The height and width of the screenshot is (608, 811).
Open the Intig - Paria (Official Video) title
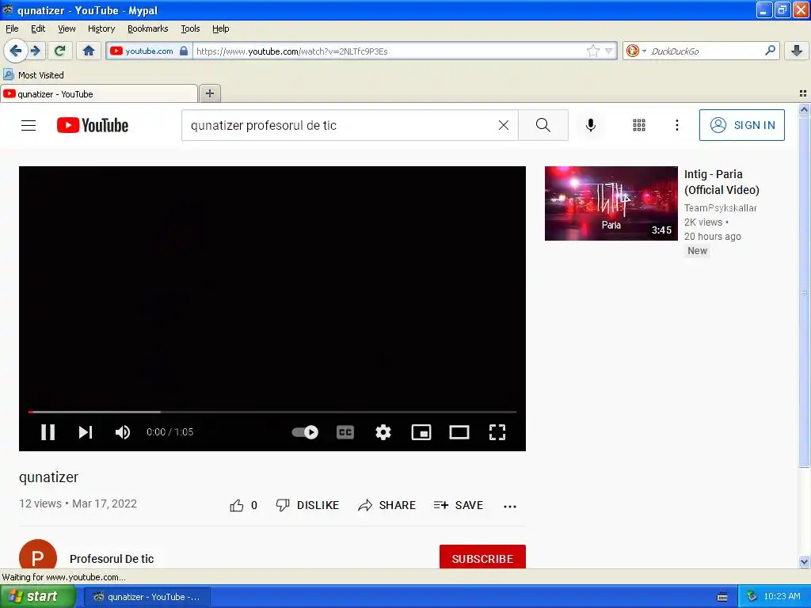722,182
